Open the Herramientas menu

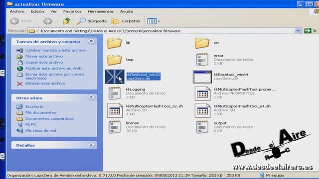coord(101,11)
